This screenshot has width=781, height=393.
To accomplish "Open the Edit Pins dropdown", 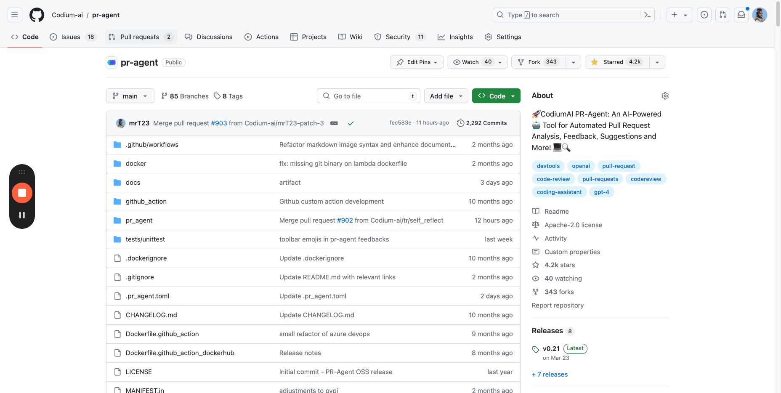I will tap(417, 62).
